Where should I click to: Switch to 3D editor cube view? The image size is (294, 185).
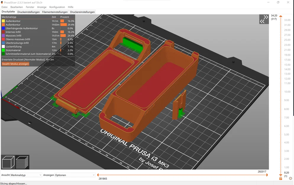coord(8,162)
